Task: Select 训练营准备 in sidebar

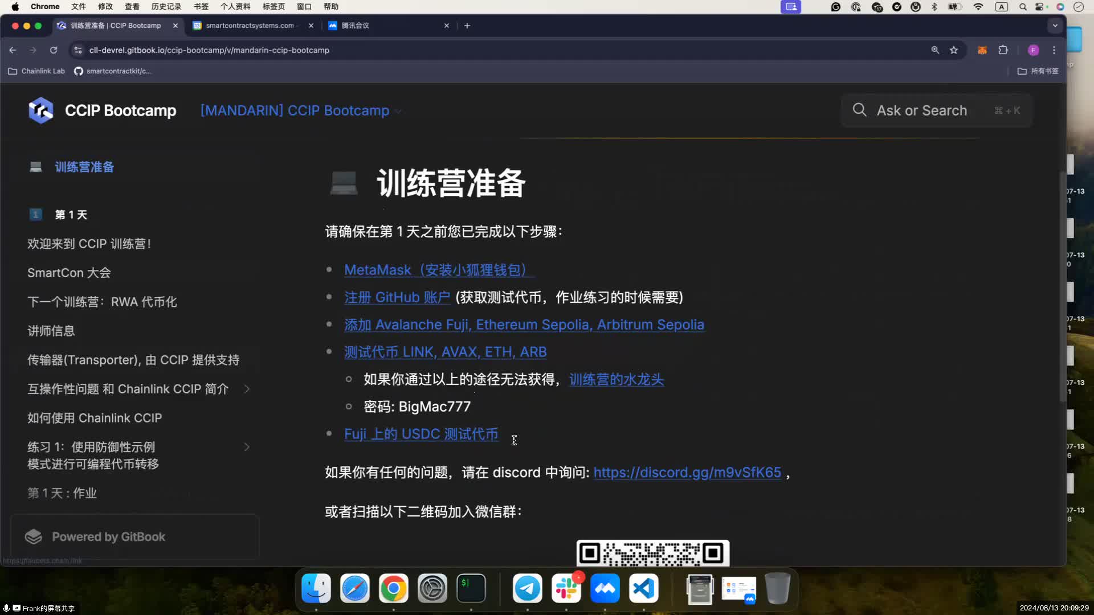Action: 84,167
